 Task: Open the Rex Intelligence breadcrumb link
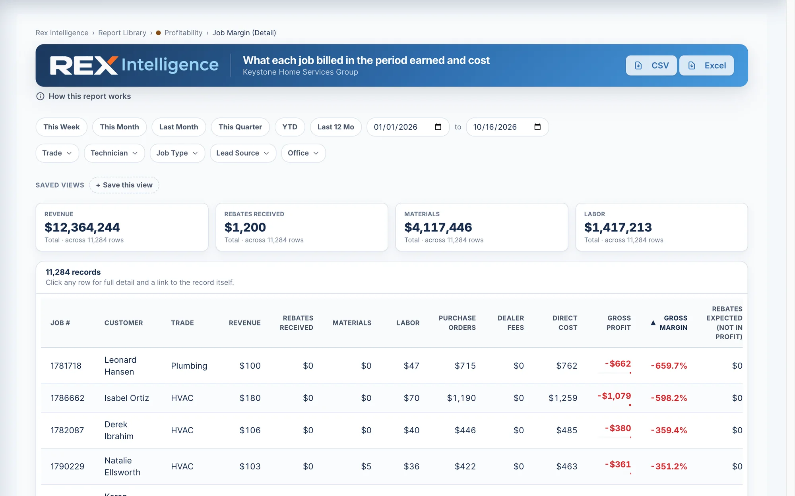pos(62,33)
